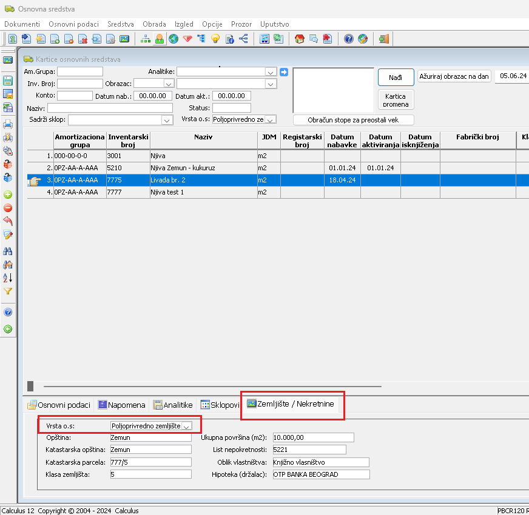Click the red minus delete-record icon

[x=8, y=208]
